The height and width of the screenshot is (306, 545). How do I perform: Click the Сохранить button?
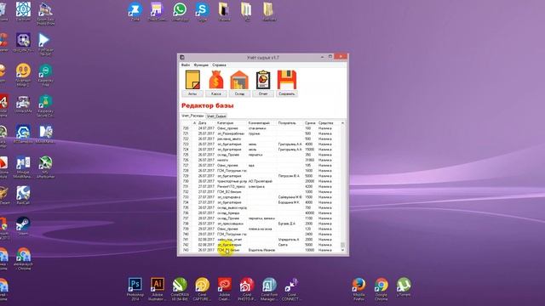pyautogui.click(x=287, y=93)
